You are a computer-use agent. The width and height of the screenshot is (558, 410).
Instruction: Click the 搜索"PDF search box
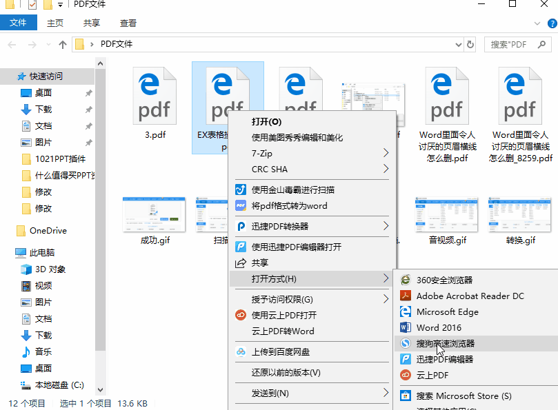[518, 45]
